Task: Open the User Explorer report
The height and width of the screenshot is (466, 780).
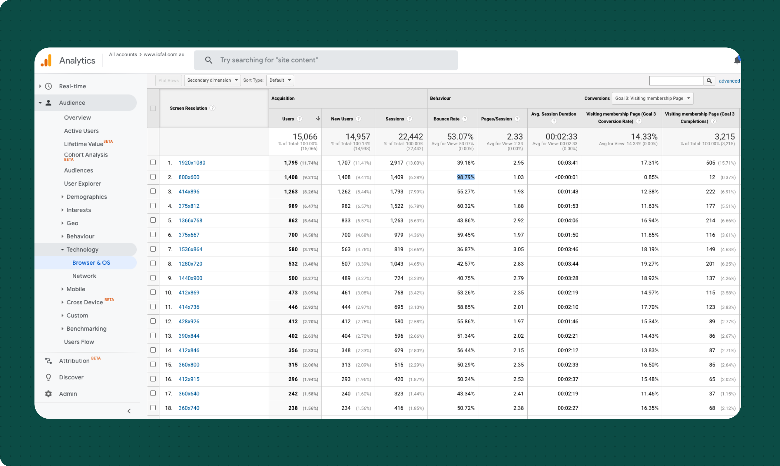Action: click(x=83, y=183)
